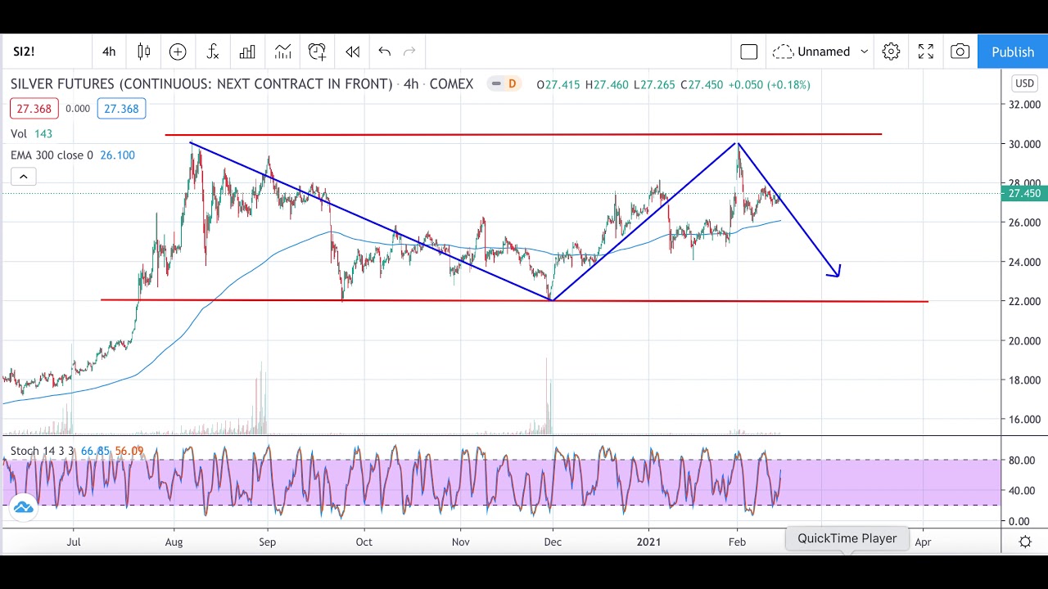Click the 26.100 EMA value
This screenshot has height=589, width=1048.
[x=117, y=155]
